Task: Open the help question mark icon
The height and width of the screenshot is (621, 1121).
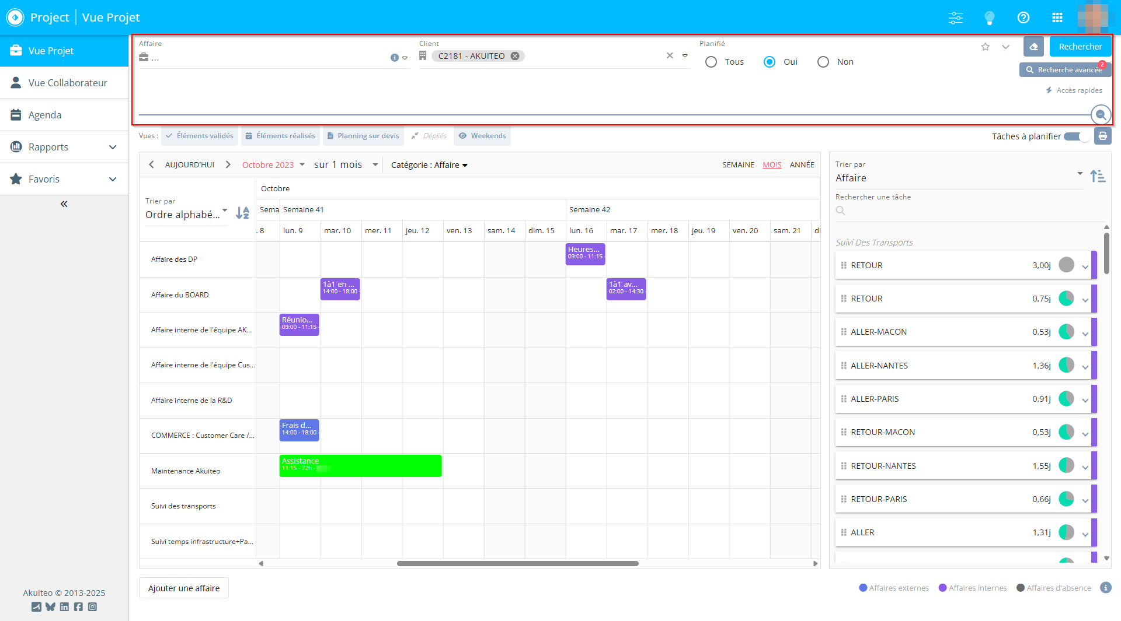Action: pos(1023,17)
